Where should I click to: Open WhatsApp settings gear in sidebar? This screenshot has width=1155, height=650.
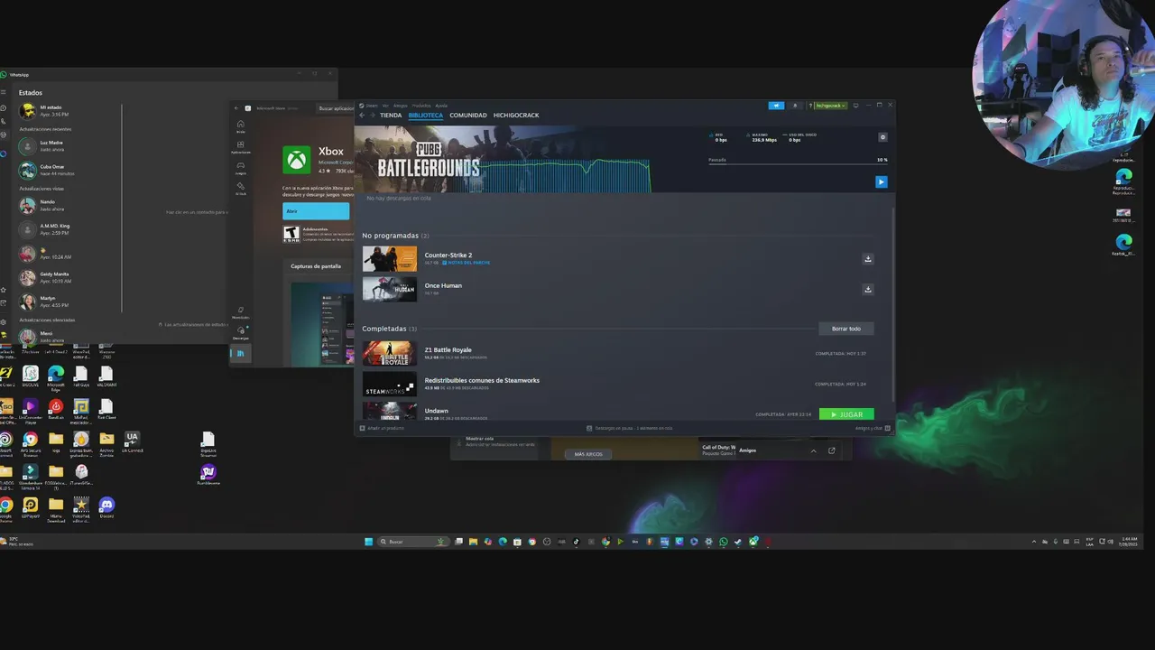coord(5,321)
